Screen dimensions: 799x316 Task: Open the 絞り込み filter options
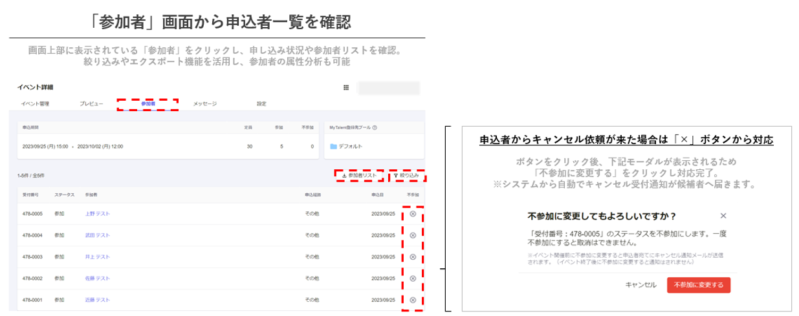point(407,176)
